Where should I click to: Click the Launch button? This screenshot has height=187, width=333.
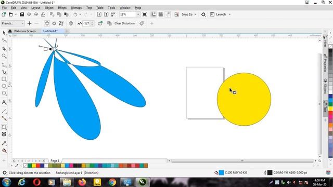[x=219, y=15]
